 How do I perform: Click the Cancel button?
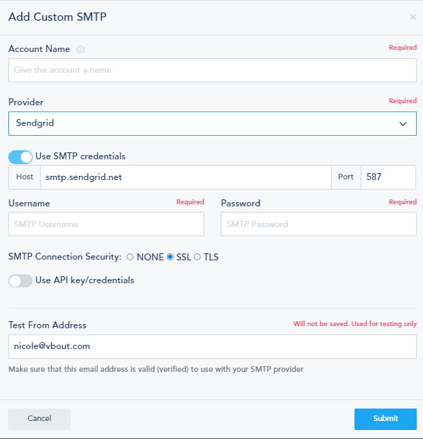point(39,418)
